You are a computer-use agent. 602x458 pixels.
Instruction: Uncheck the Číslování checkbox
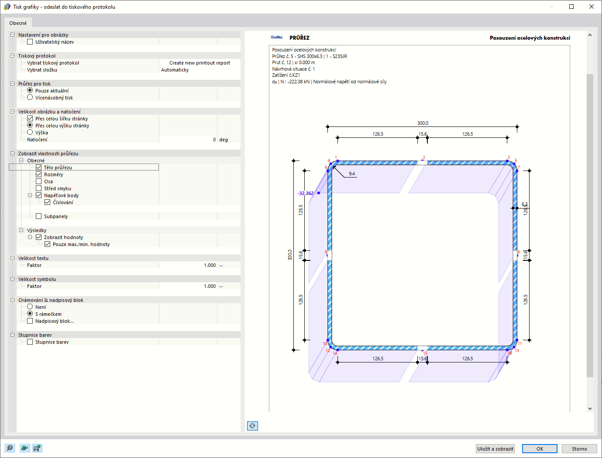48,202
